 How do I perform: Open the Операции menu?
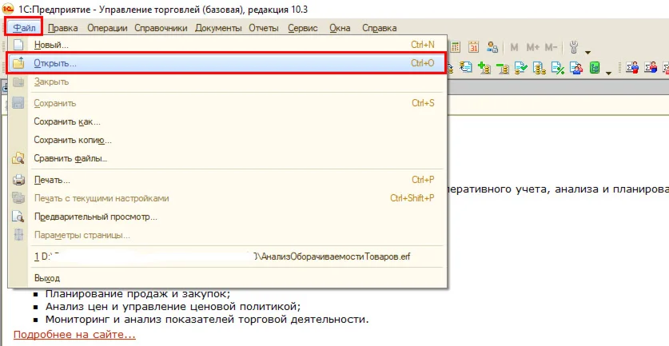[107, 28]
